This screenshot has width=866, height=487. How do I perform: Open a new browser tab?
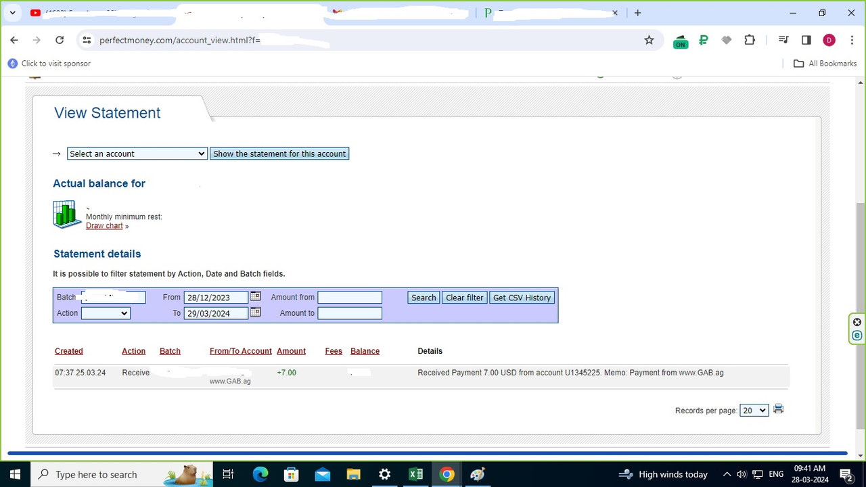click(637, 13)
